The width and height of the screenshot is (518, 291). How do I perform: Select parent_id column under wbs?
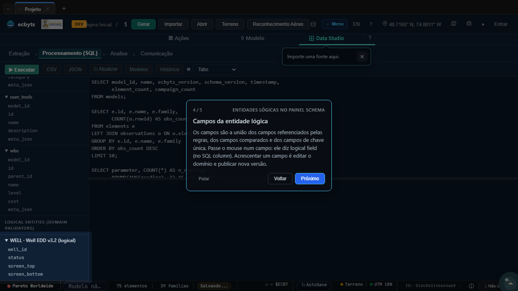click(x=20, y=176)
